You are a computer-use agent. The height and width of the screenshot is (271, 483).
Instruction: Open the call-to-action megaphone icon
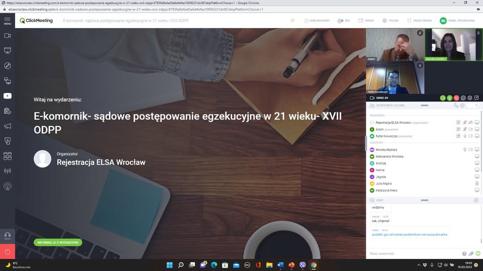click(x=8, y=126)
